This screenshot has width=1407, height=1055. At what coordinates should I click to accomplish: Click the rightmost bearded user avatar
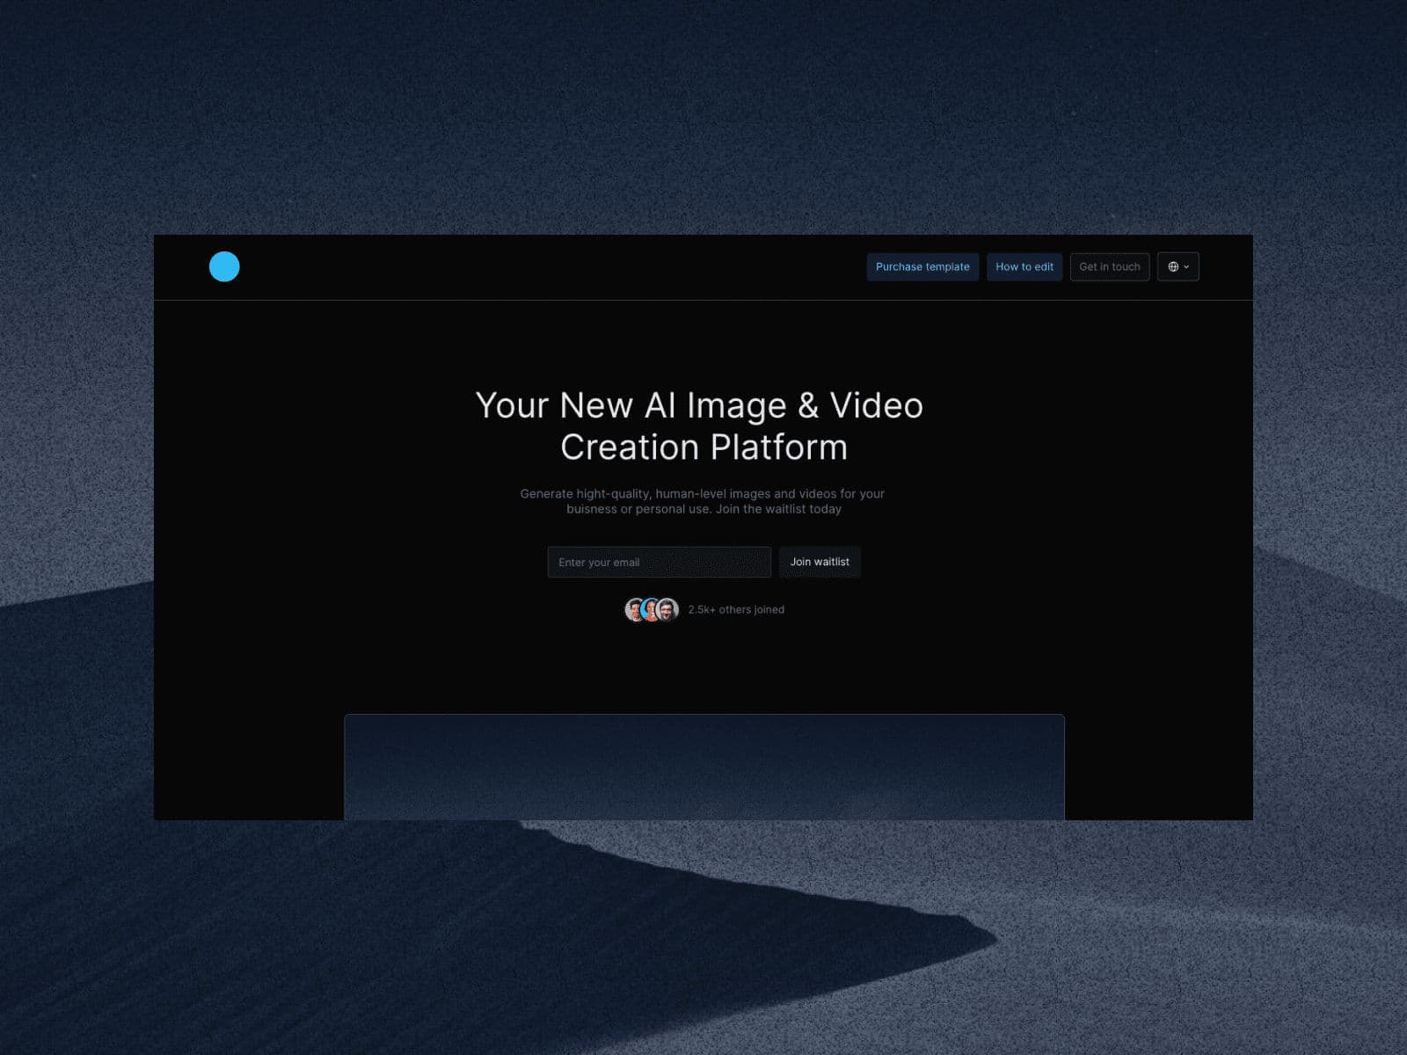(x=668, y=609)
